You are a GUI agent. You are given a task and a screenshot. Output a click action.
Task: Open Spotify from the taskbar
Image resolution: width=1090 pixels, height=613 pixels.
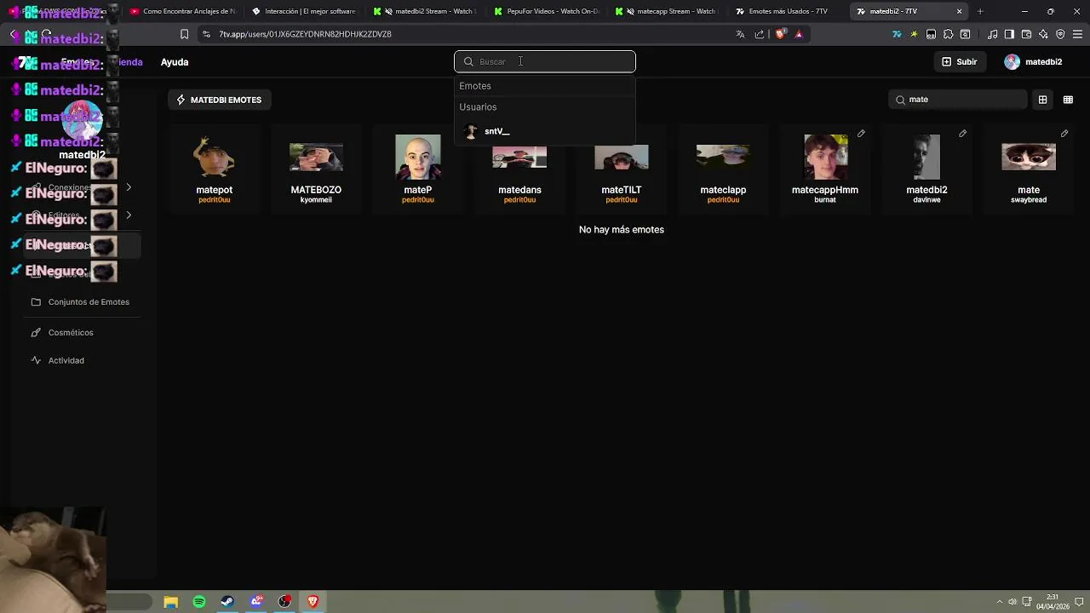coord(199,602)
